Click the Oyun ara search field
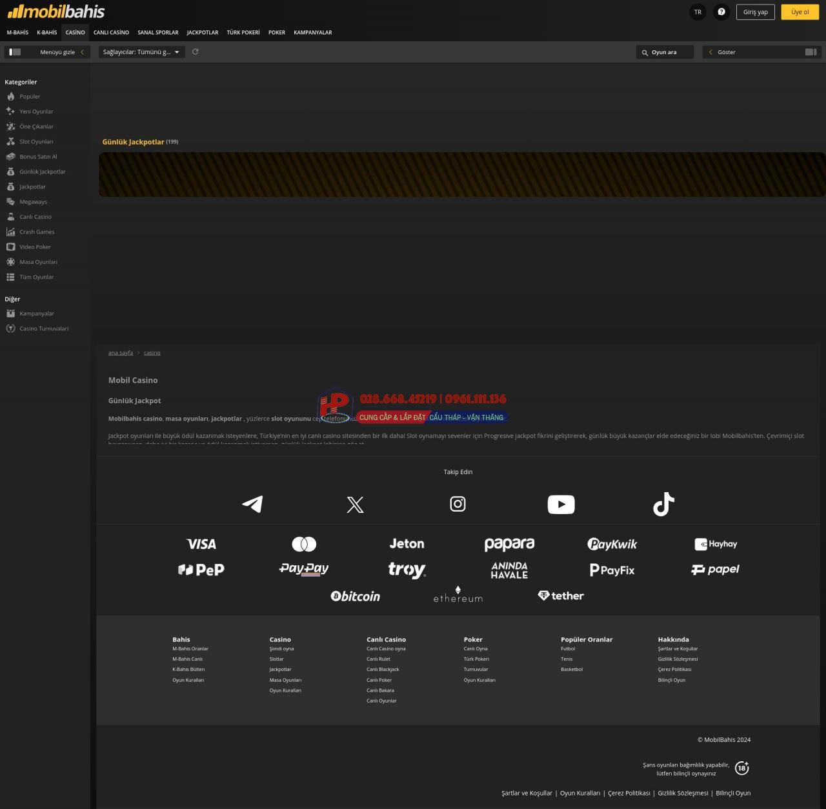The image size is (826, 809). tap(665, 52)
